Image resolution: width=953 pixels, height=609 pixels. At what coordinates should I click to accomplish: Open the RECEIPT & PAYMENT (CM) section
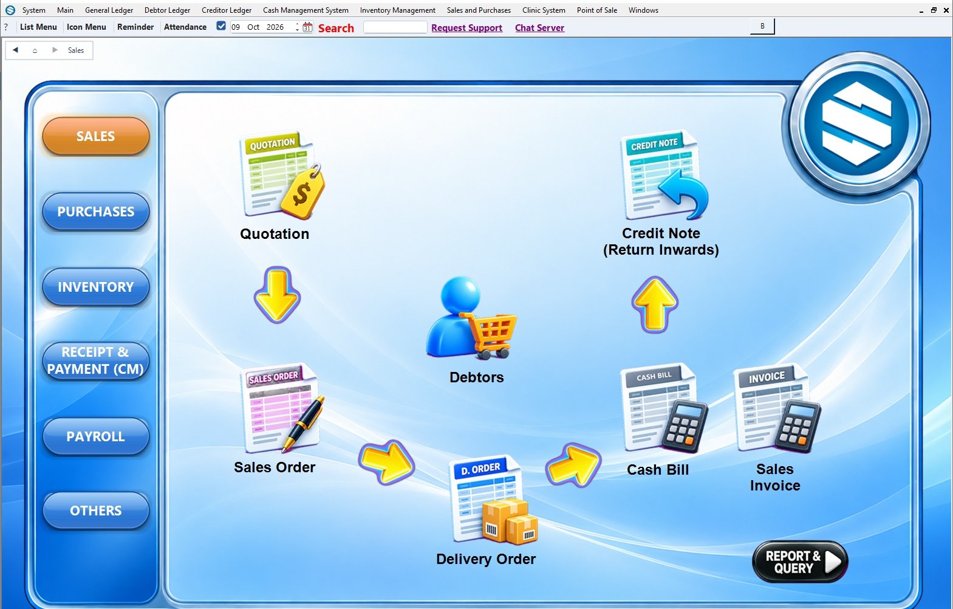pos(96,361)
